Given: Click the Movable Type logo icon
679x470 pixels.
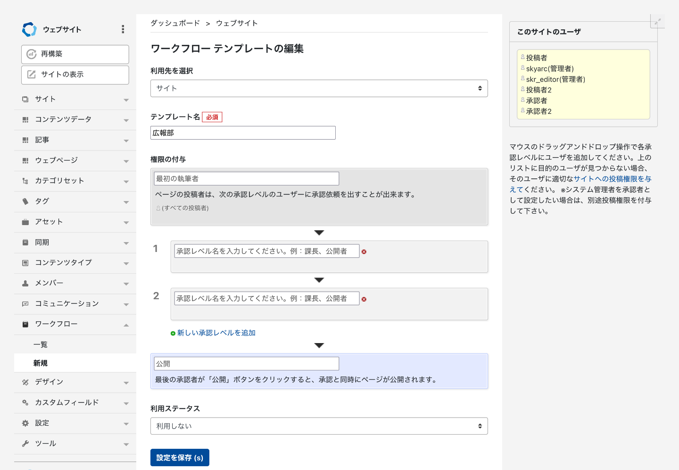Looking at the screenshot, I should coord(29,29).
